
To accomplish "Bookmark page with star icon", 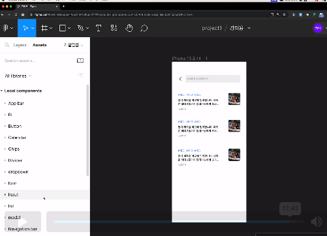I will tap(284, 14).
